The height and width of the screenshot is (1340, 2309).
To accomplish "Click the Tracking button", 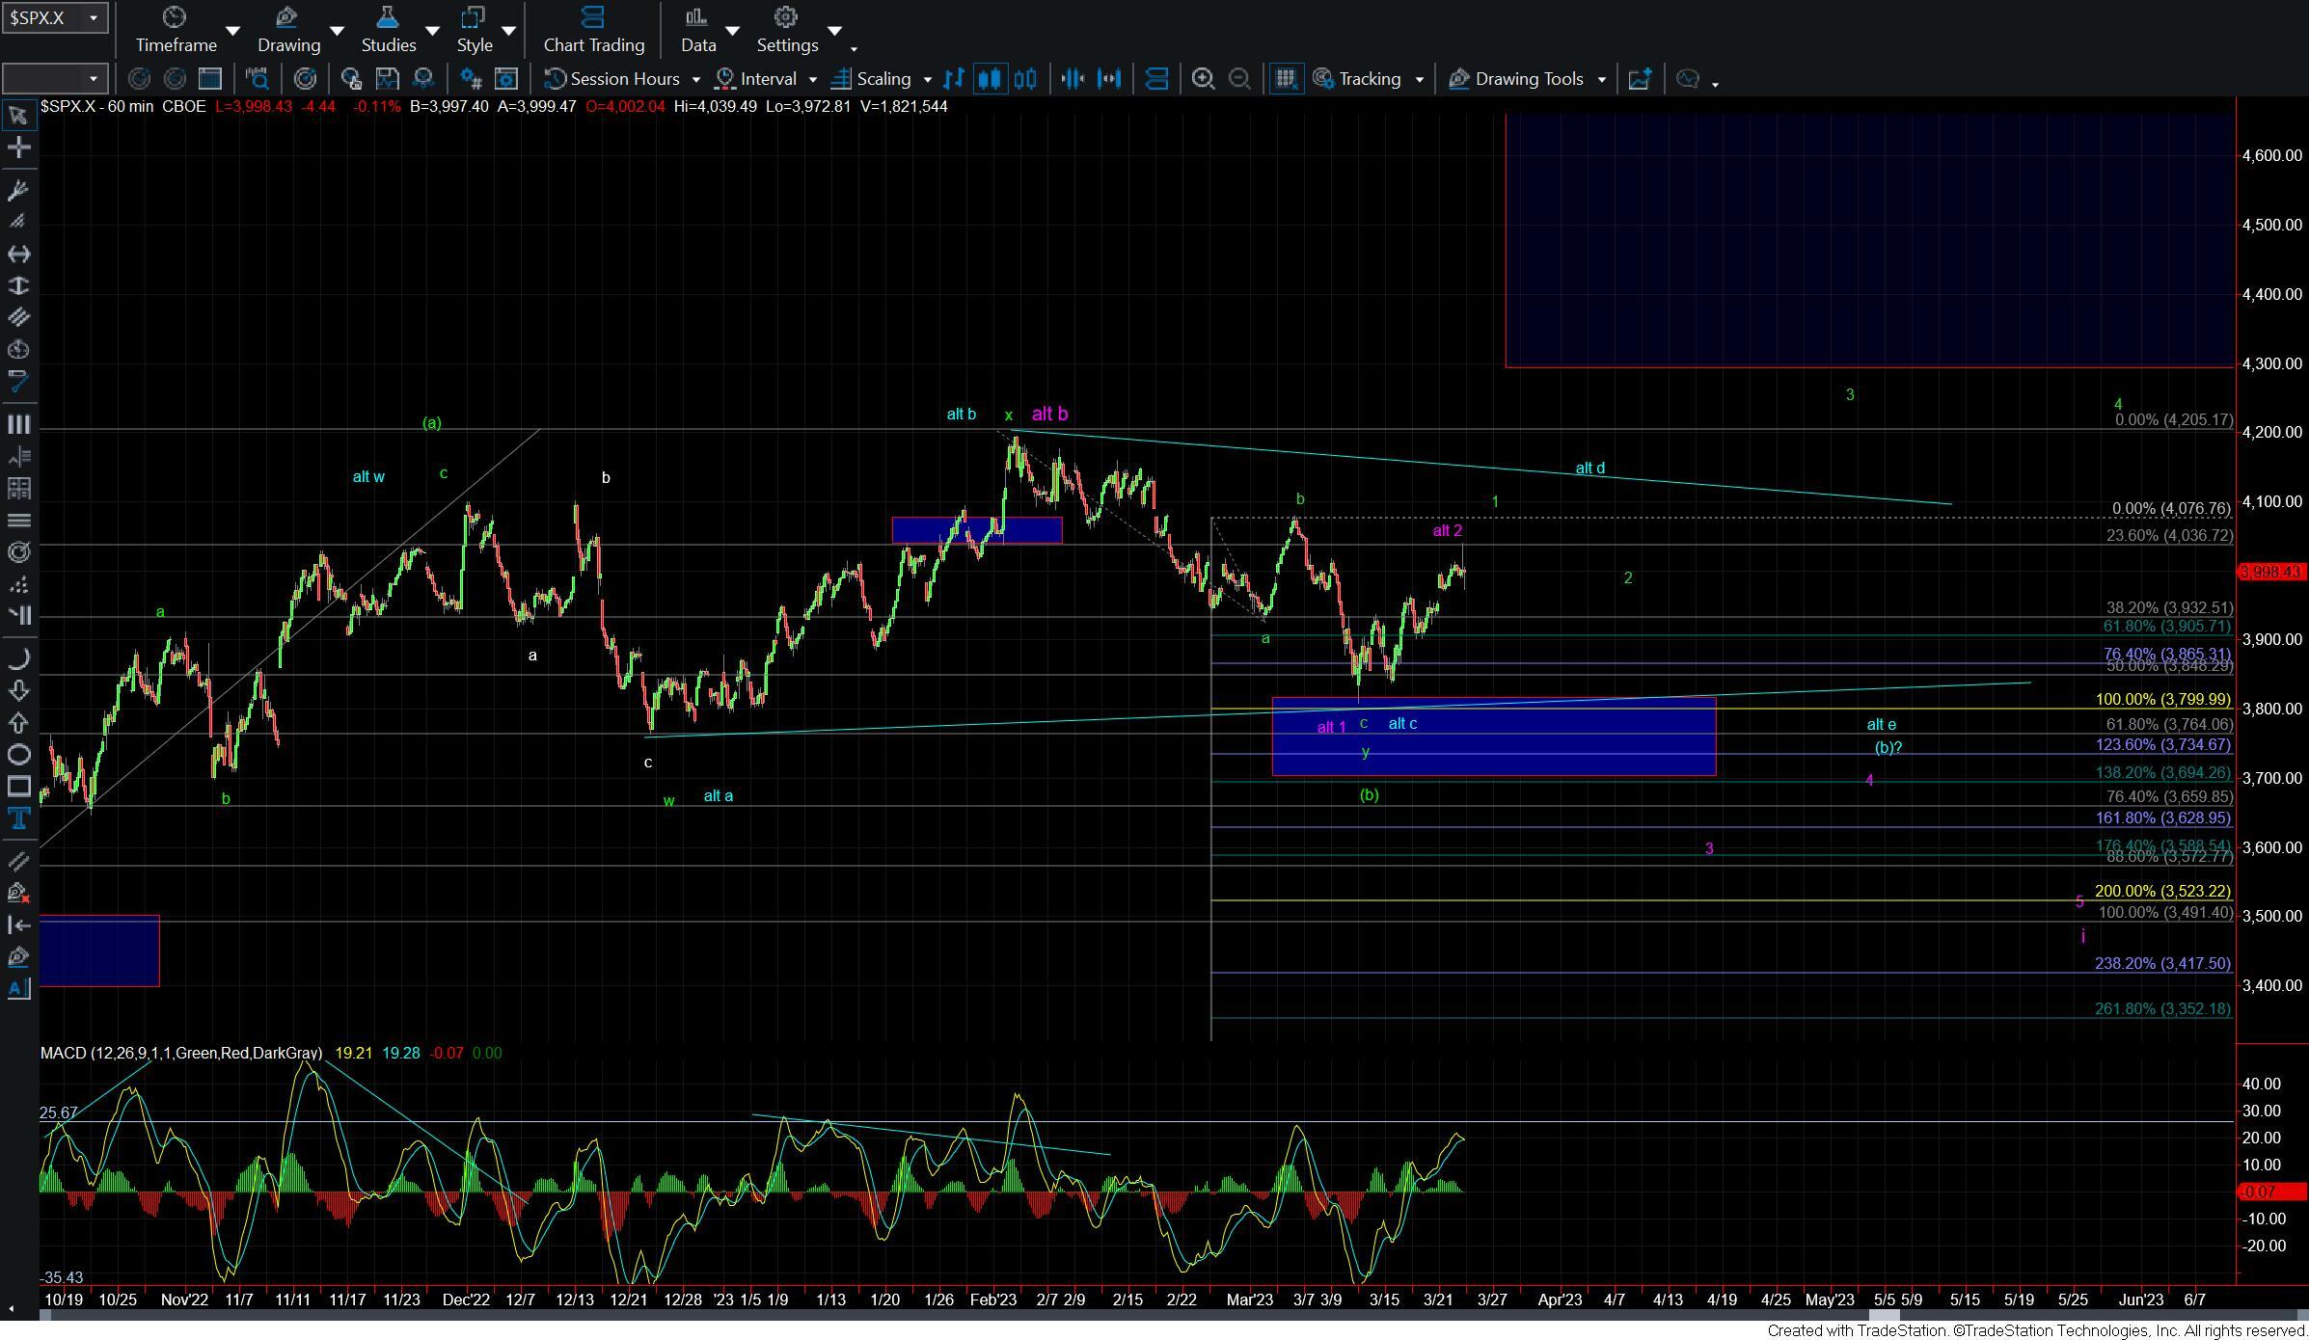I will click(x=1358, y=79).
